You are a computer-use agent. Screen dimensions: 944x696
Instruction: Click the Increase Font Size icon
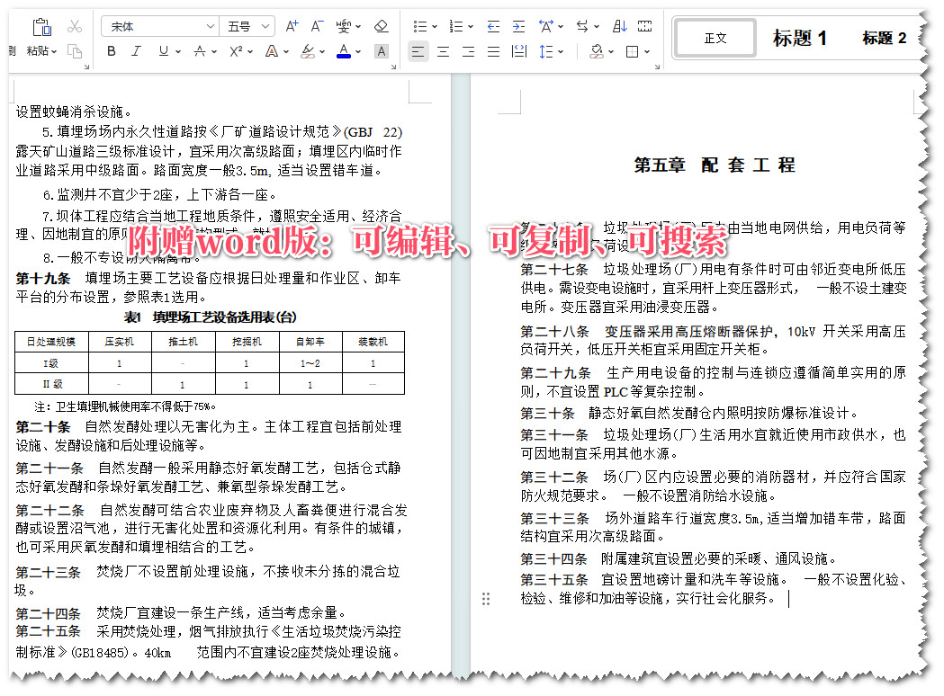tap(293, 25)
